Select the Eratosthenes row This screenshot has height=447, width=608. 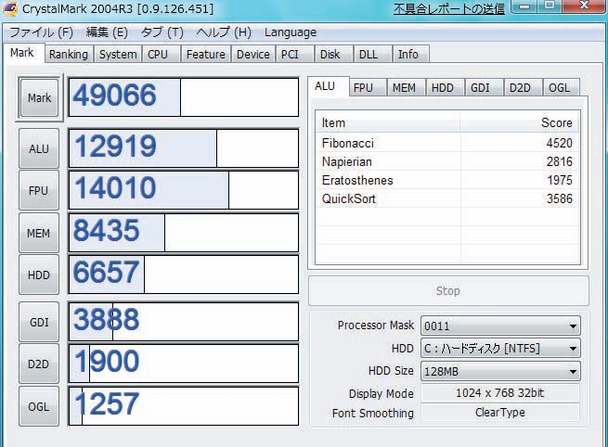447,180
